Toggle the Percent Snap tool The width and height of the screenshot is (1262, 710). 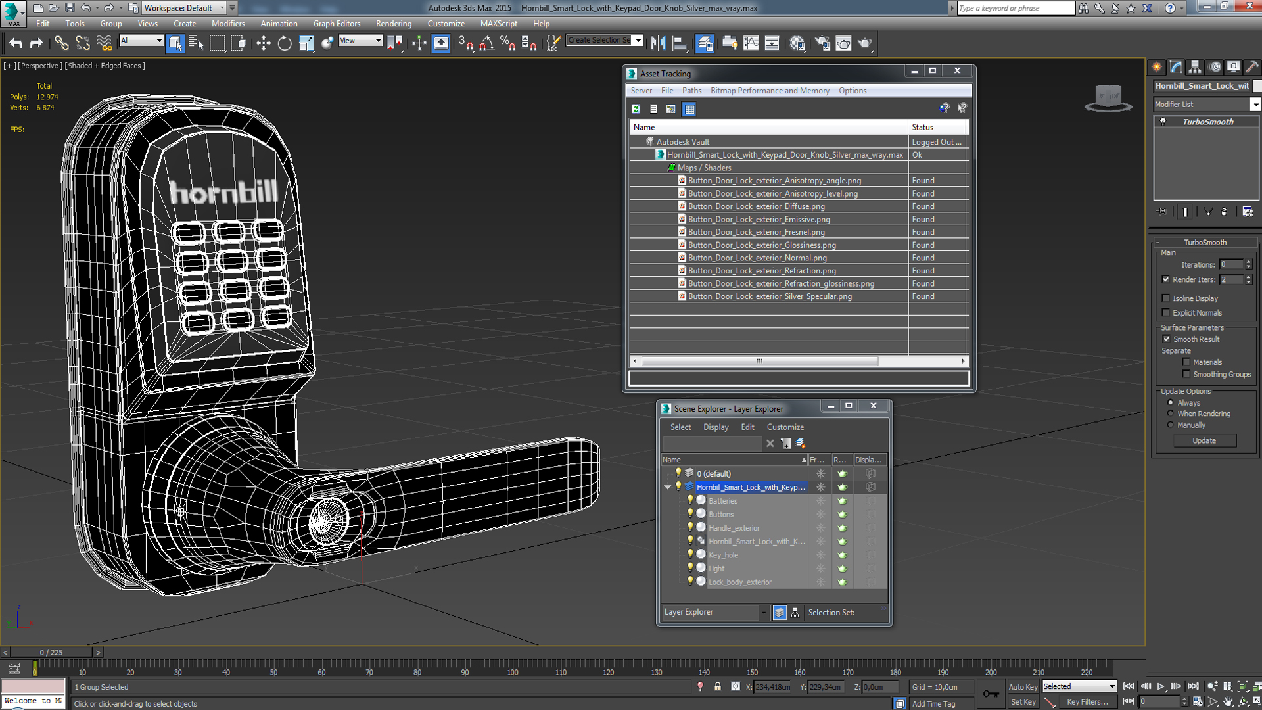508,43
